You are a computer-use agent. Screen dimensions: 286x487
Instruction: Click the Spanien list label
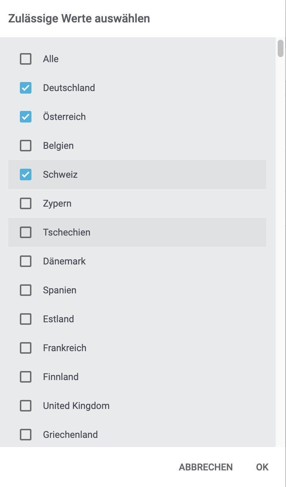point(60,290)
